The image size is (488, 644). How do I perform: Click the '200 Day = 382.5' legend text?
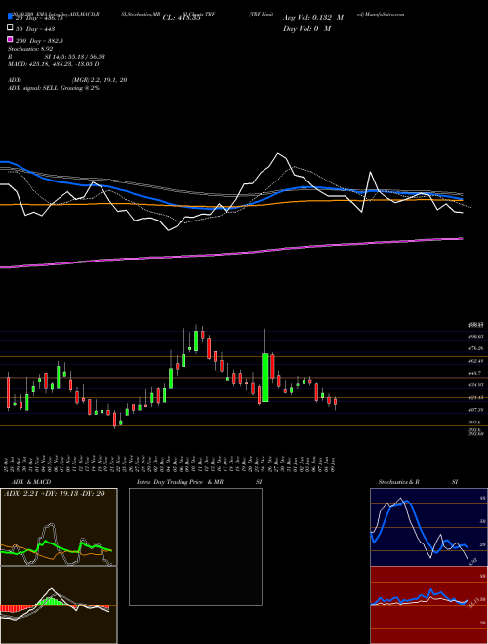[x=39, y=40]
